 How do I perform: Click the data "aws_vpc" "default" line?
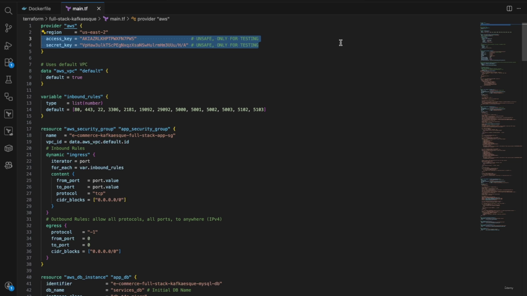(74, 71)
